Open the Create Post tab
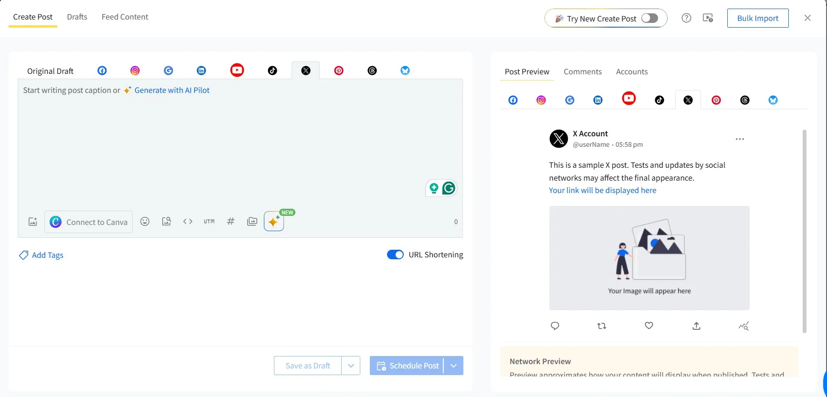The width and height of the screenshot is (827, 397). 33,17
